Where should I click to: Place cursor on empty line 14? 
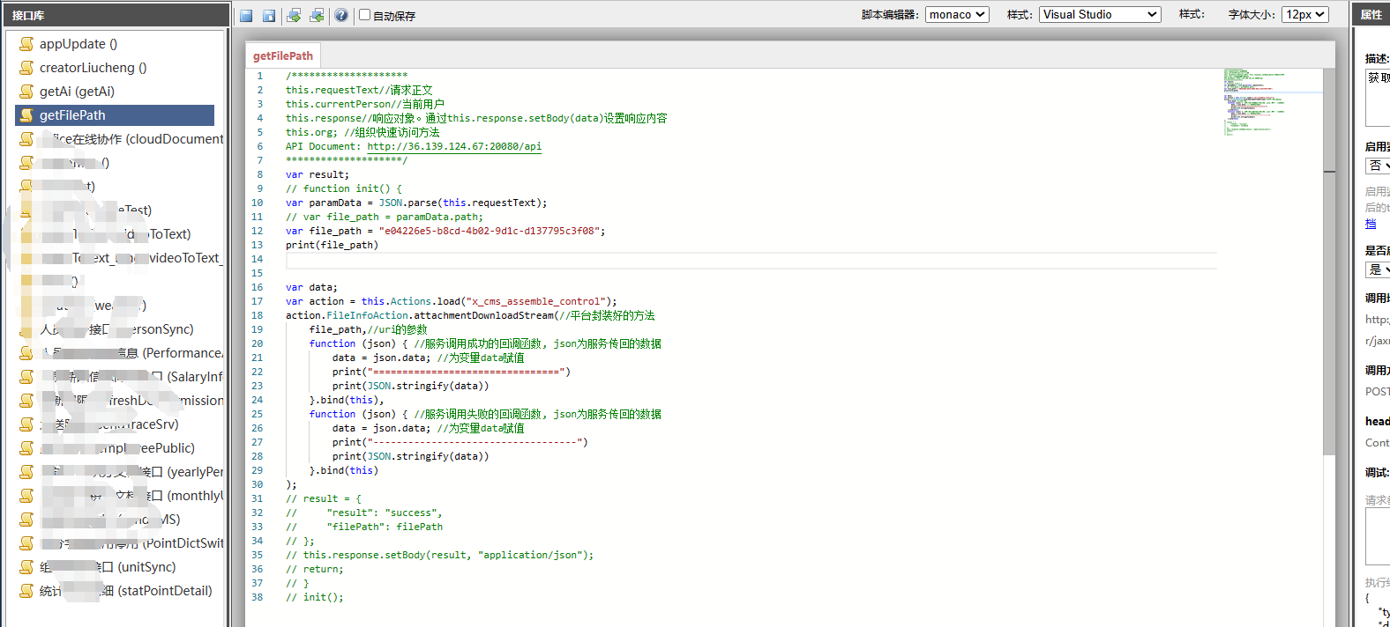pos(706,259)
